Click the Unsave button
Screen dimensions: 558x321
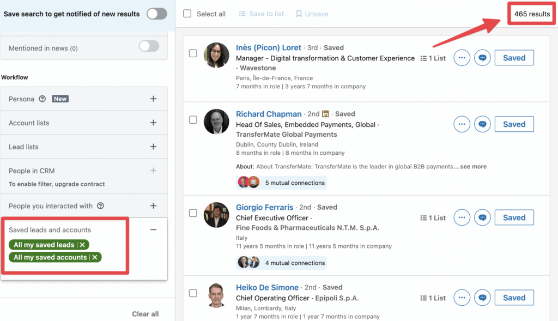tap(312, 14)
